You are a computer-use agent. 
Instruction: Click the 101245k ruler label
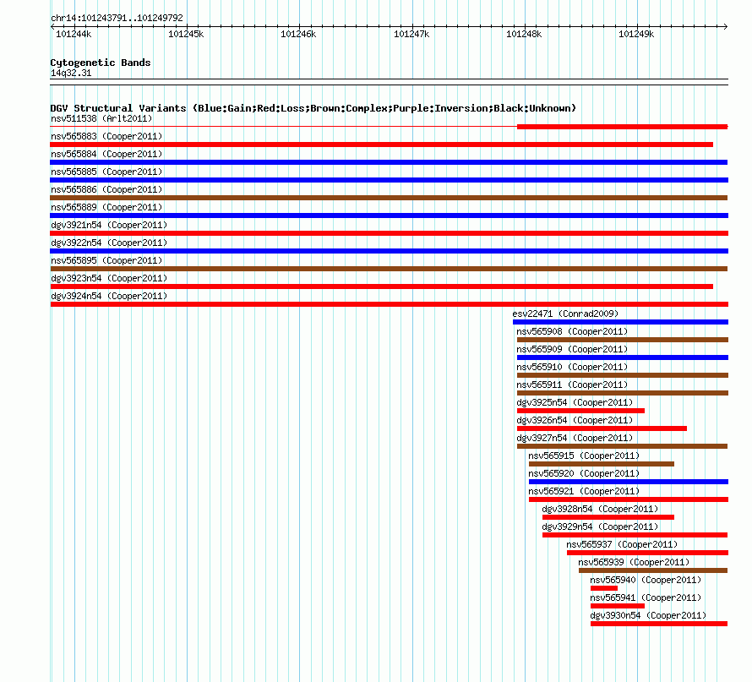click(186, 34)
